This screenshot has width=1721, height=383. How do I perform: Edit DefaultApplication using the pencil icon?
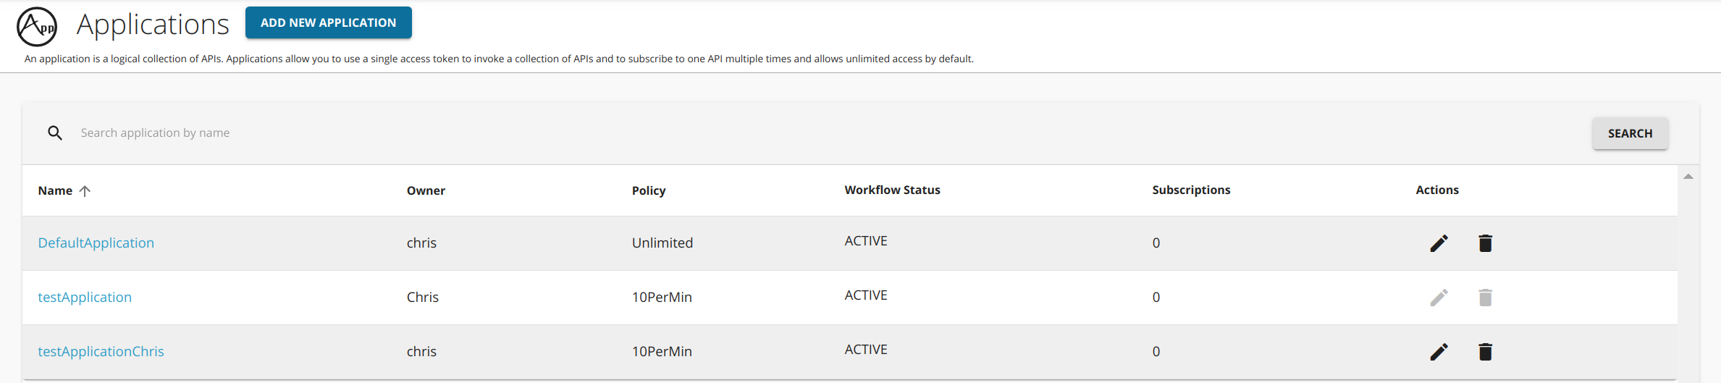[1439, 243]
